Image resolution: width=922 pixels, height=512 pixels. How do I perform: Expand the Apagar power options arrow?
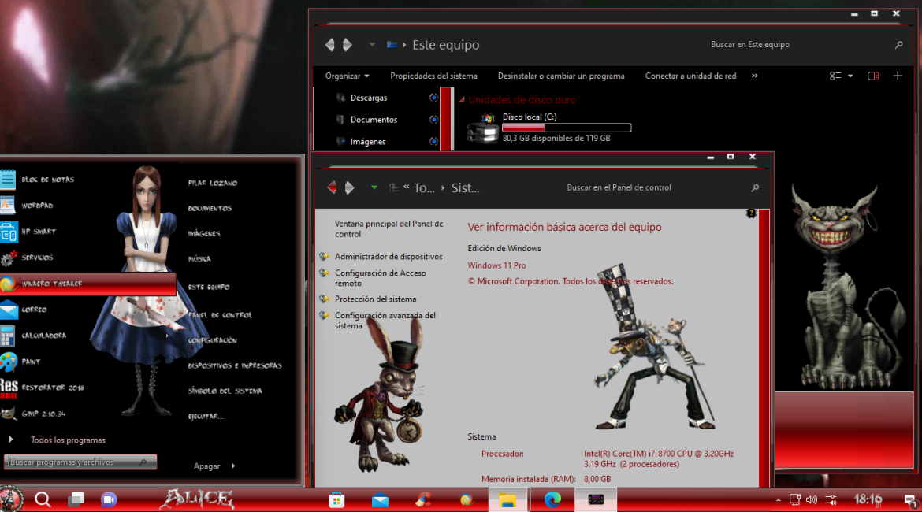[x=233, y=466]
